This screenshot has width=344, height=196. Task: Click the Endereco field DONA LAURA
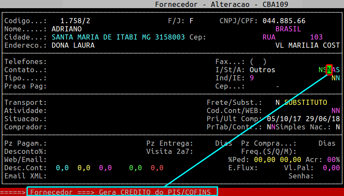tap(73, 45)
